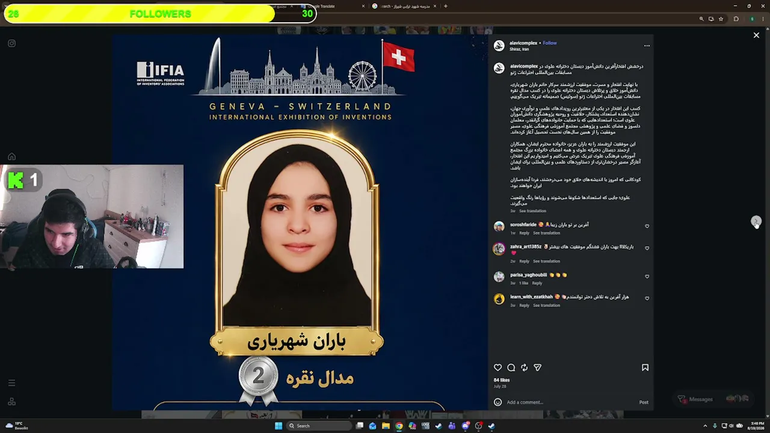
Task: Open the Shiraz, Iran location link
Action: tap(519, 49)
